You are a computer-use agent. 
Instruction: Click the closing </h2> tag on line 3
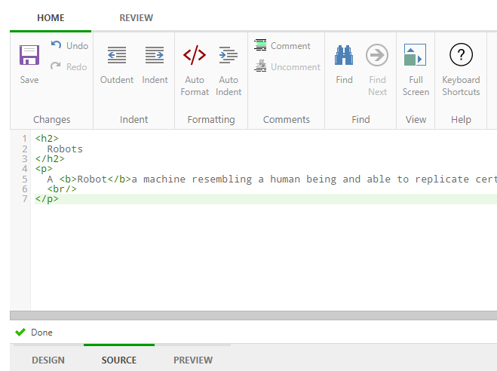[50, 158]
